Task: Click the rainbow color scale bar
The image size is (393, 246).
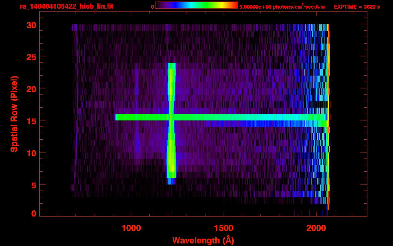Action: click(x=196, y=5)
